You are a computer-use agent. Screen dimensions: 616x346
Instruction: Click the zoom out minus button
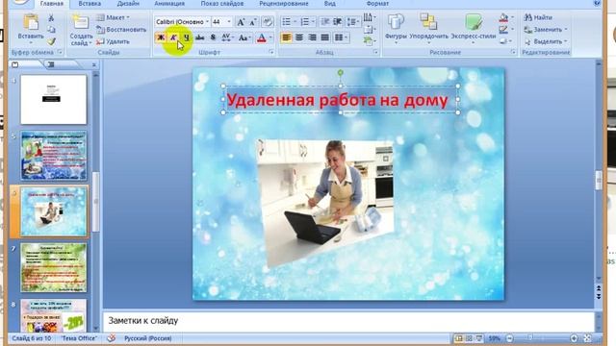509,338
